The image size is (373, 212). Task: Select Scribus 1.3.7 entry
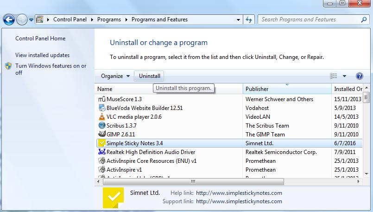[121, 126]
